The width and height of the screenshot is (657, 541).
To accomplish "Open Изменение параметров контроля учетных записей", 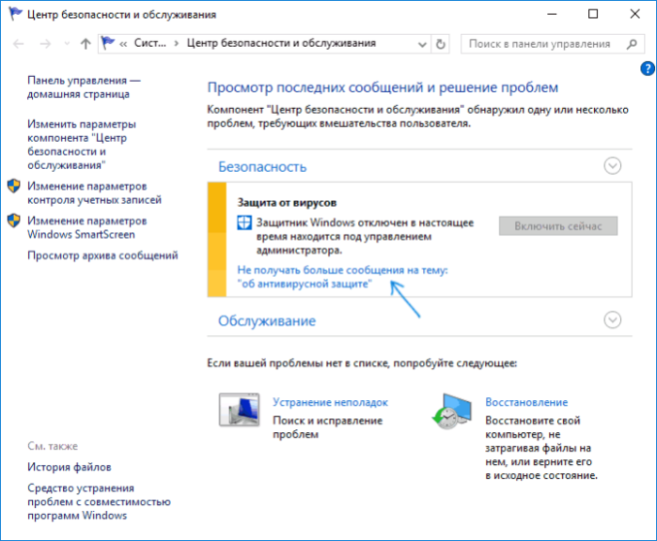I will tap(94, 193).
